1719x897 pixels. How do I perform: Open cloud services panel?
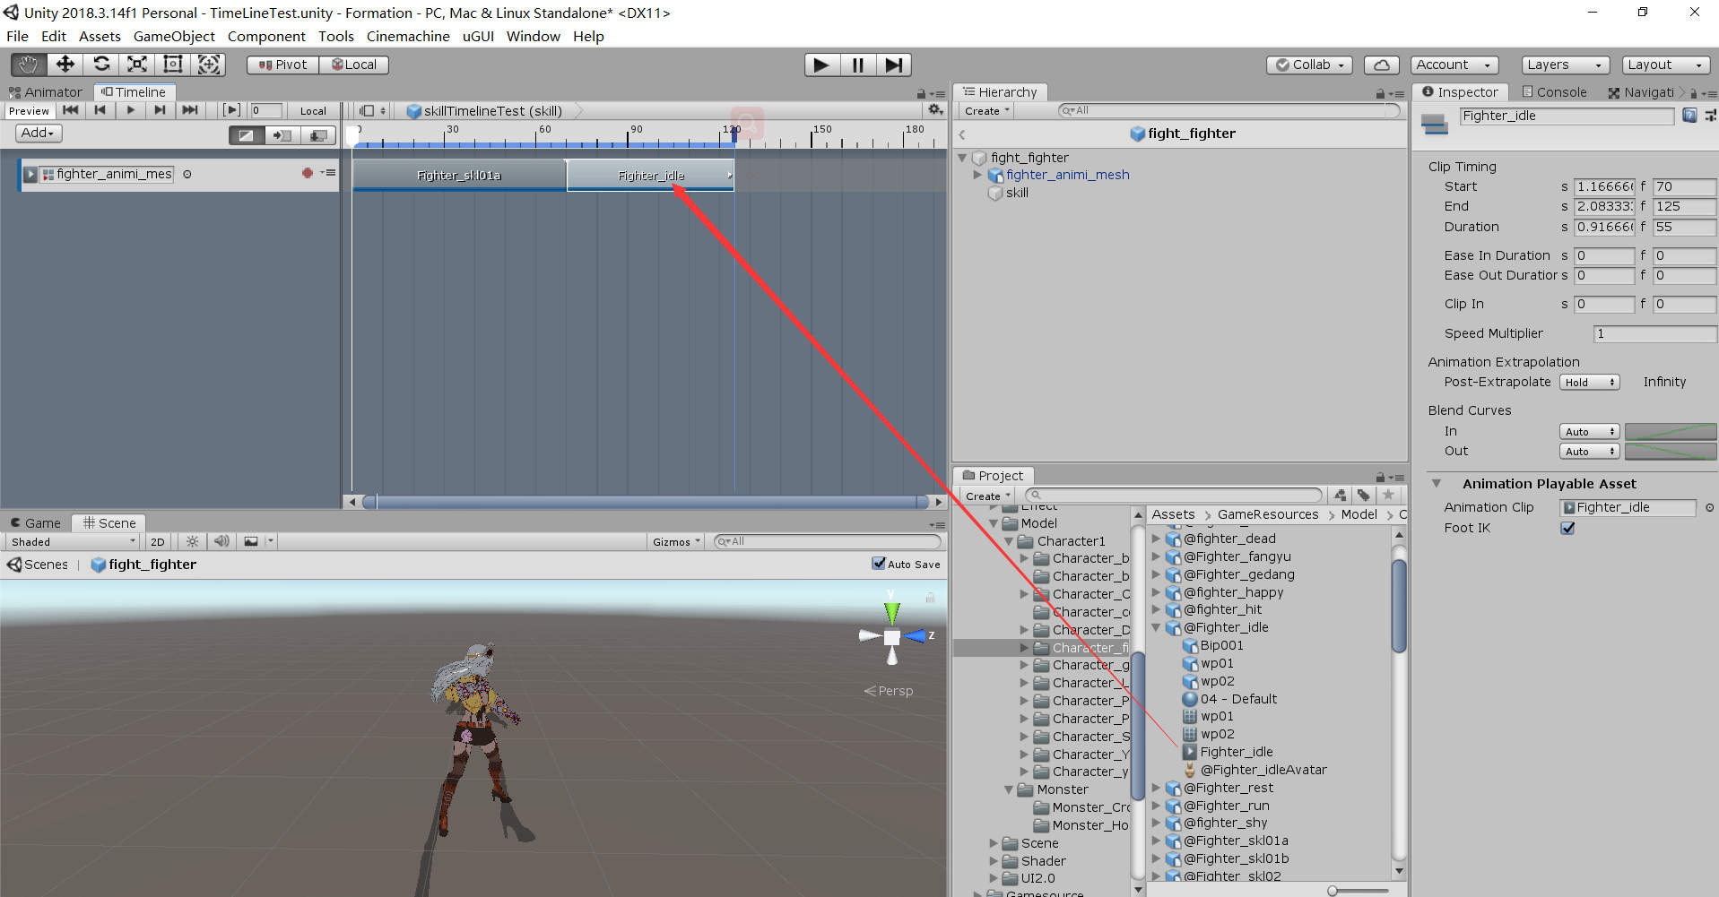pos(1382,65)
